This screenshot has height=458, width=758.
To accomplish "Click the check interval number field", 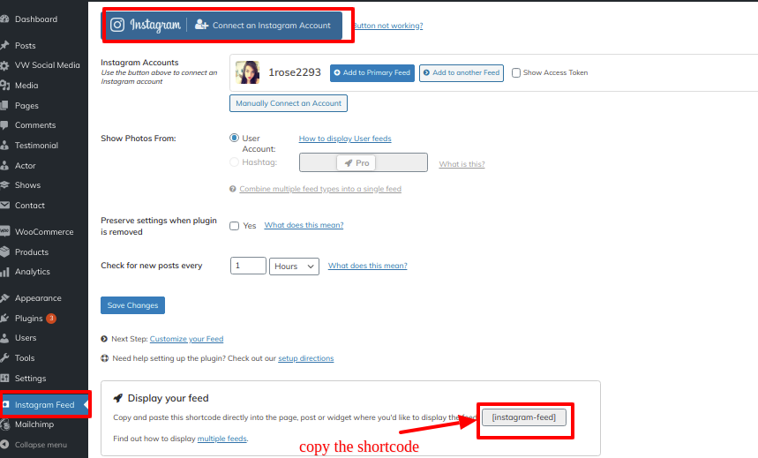I will pos(248,267).
